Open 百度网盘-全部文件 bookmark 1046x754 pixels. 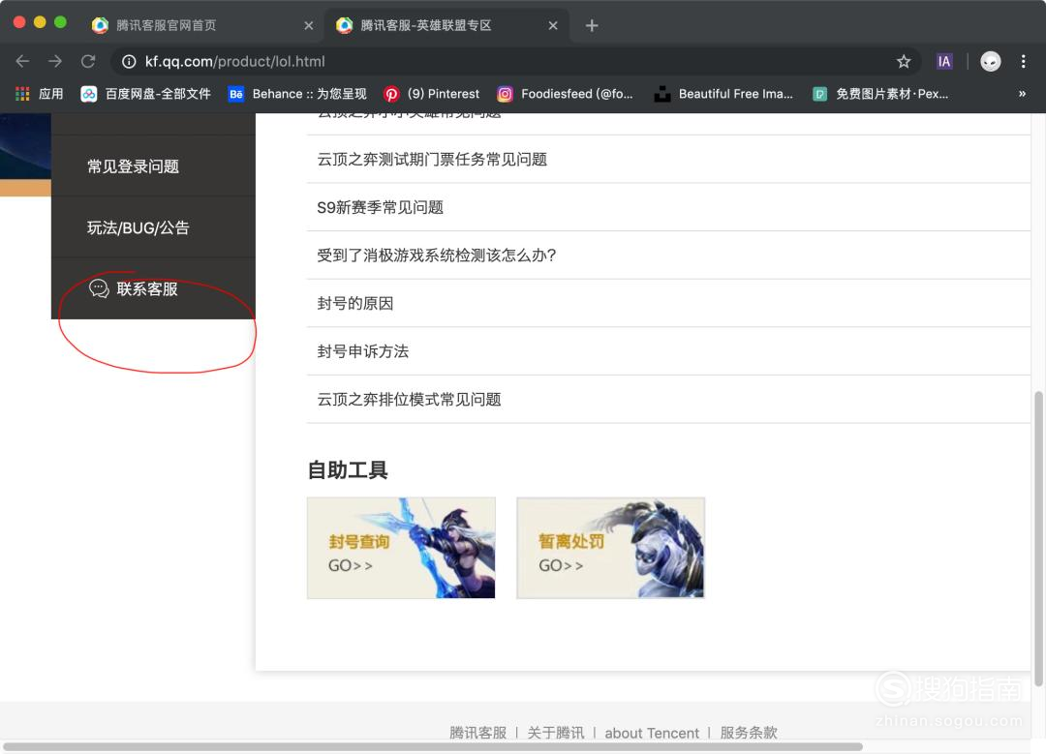pyautogui.click(x=145, y=94)
